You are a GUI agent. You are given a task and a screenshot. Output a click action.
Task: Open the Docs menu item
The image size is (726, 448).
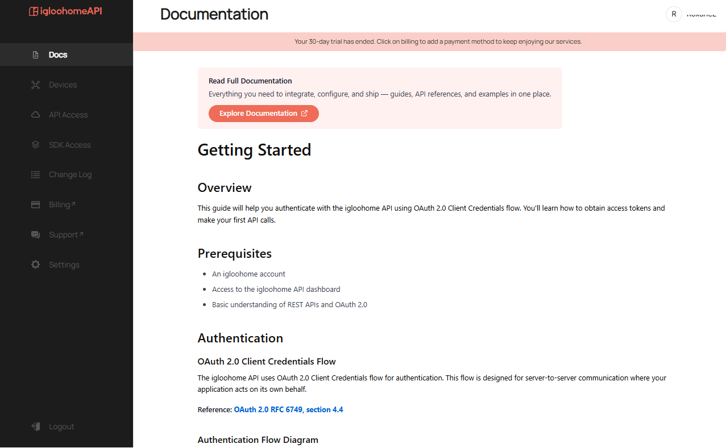[x=67, y=55]
